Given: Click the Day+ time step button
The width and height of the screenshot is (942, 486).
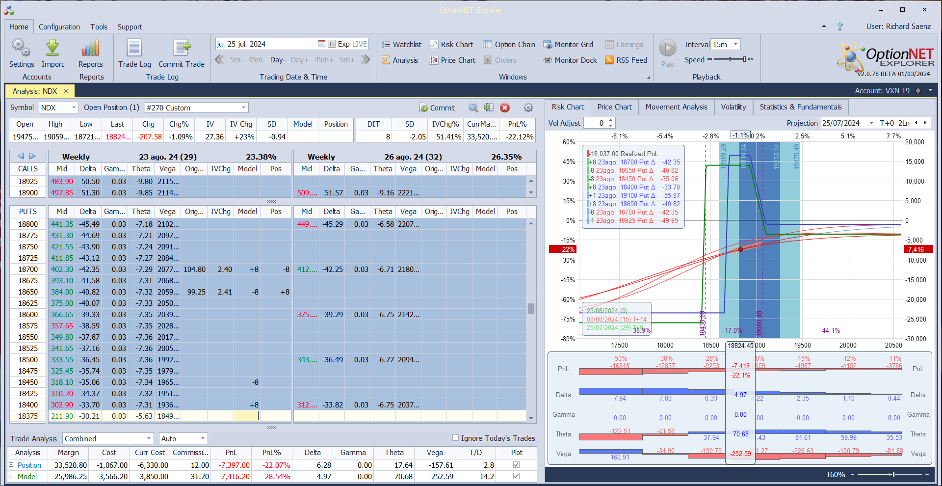Looking at the screenshot, I should coord(299,60).
